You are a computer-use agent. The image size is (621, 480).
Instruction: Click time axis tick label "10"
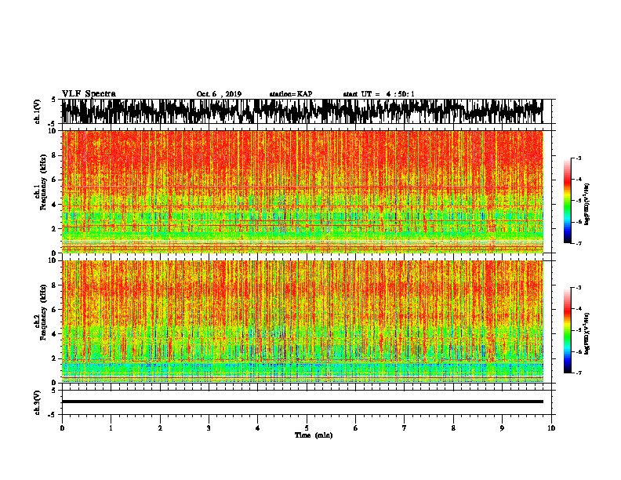[551, 428]
